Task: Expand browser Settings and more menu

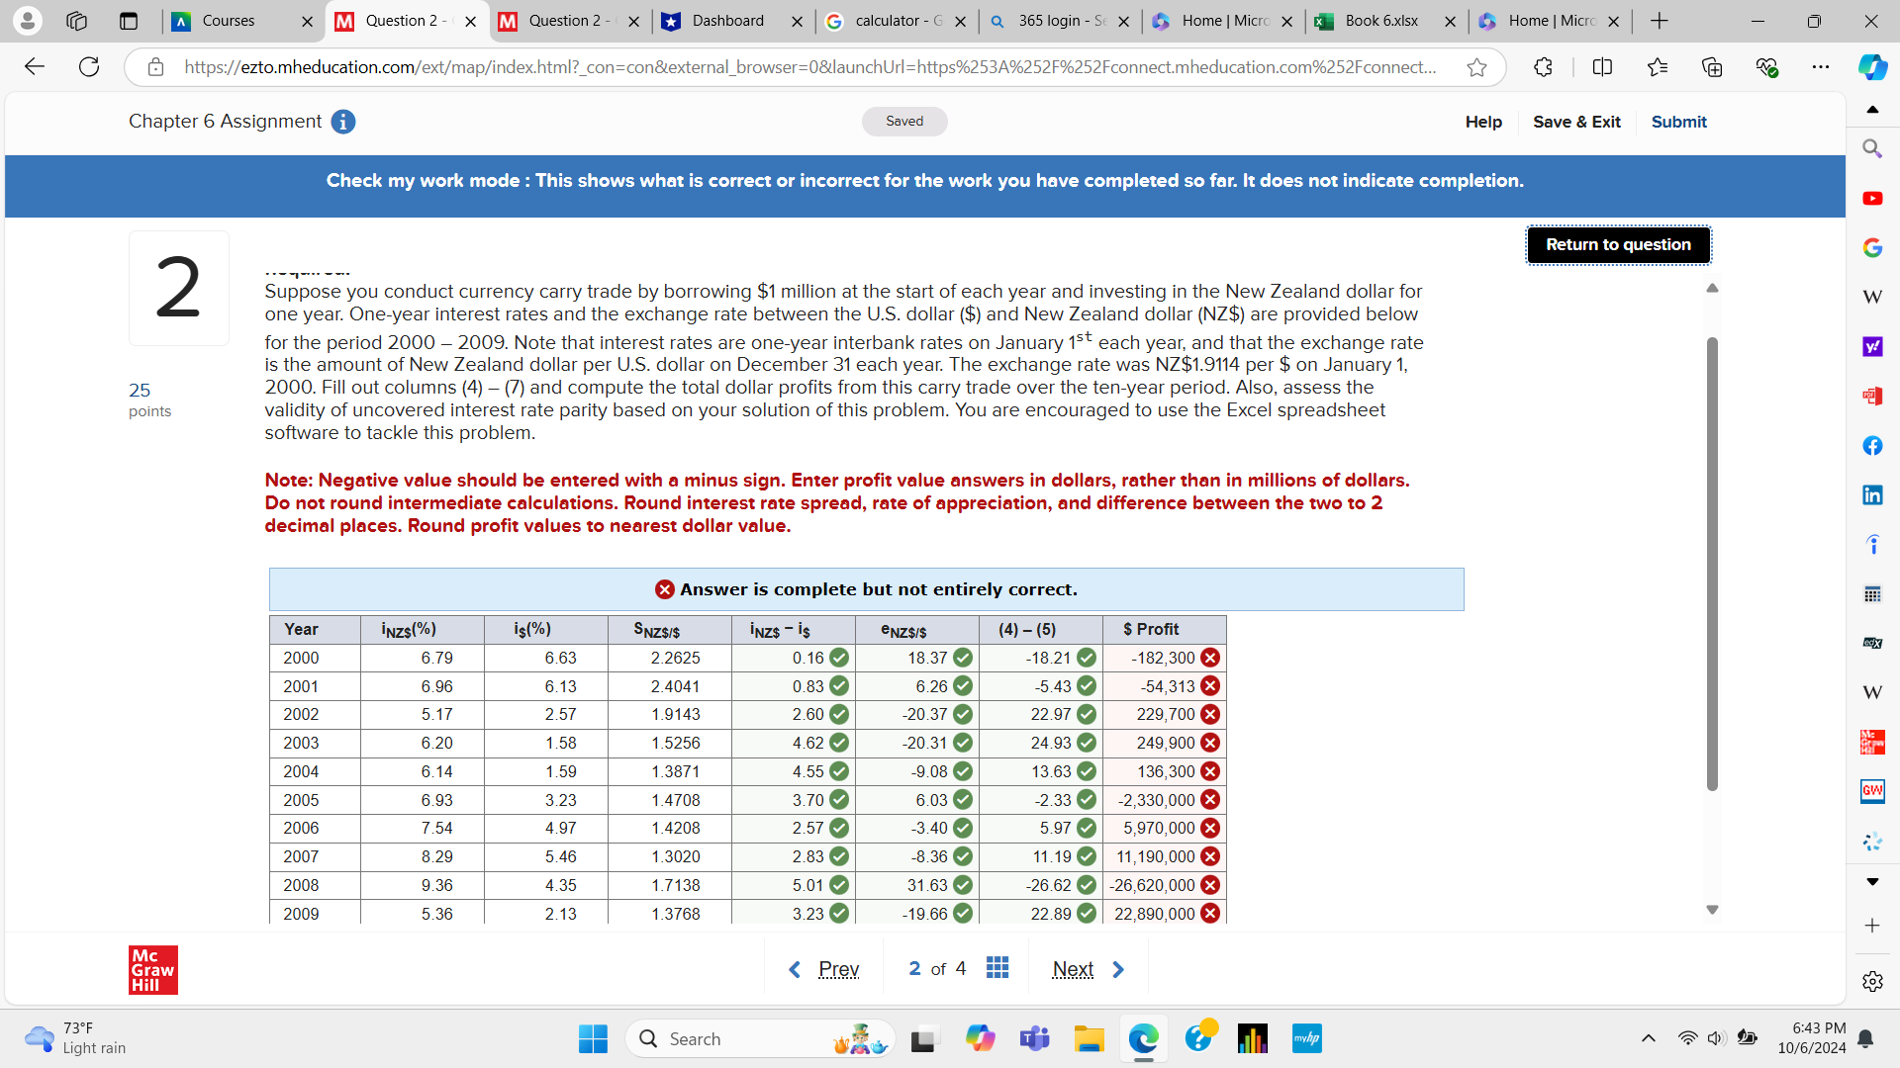Action: tap(1820, 67)
